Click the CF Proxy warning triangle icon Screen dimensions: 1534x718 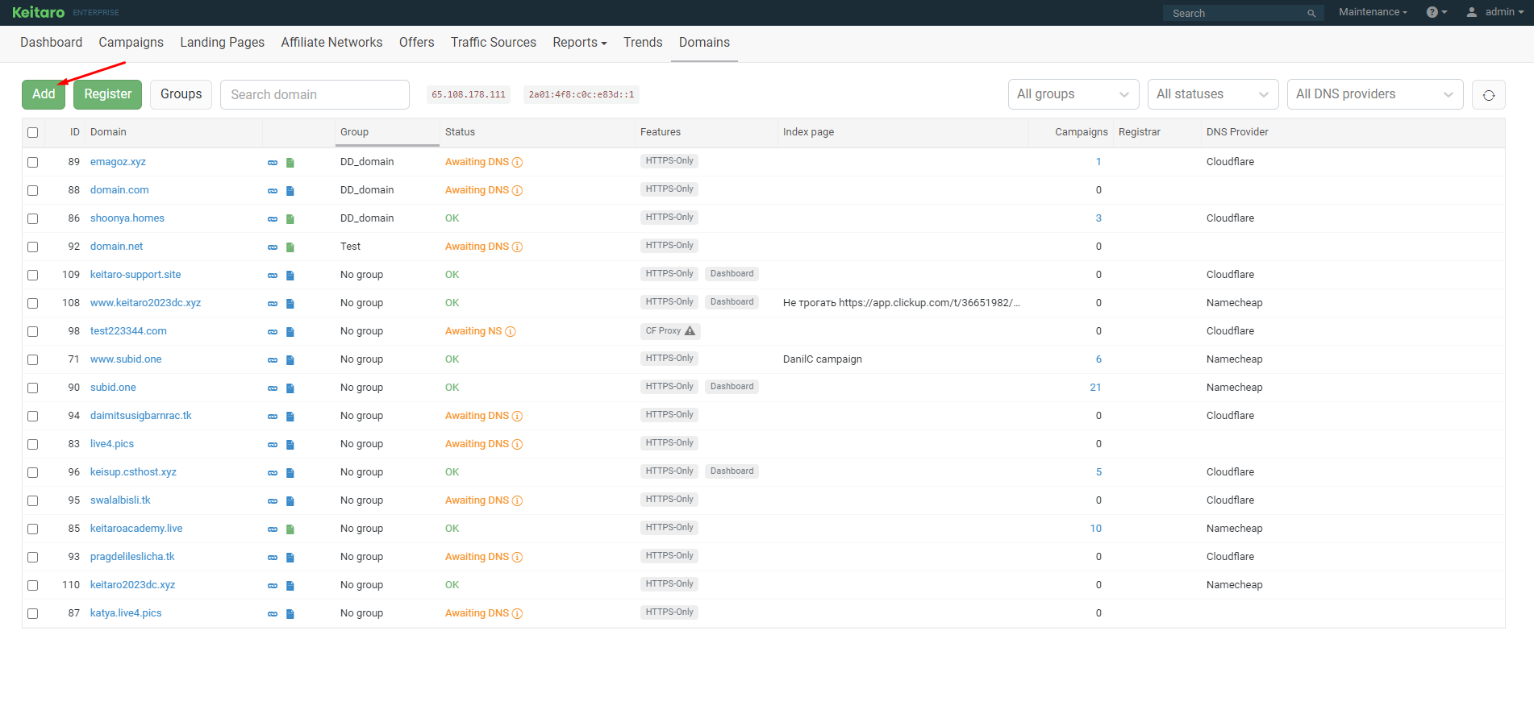690,330
